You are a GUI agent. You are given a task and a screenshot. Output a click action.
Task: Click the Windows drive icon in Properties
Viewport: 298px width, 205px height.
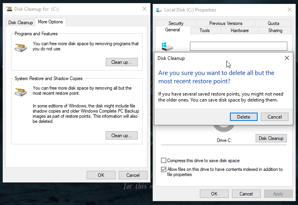point(167,47)
